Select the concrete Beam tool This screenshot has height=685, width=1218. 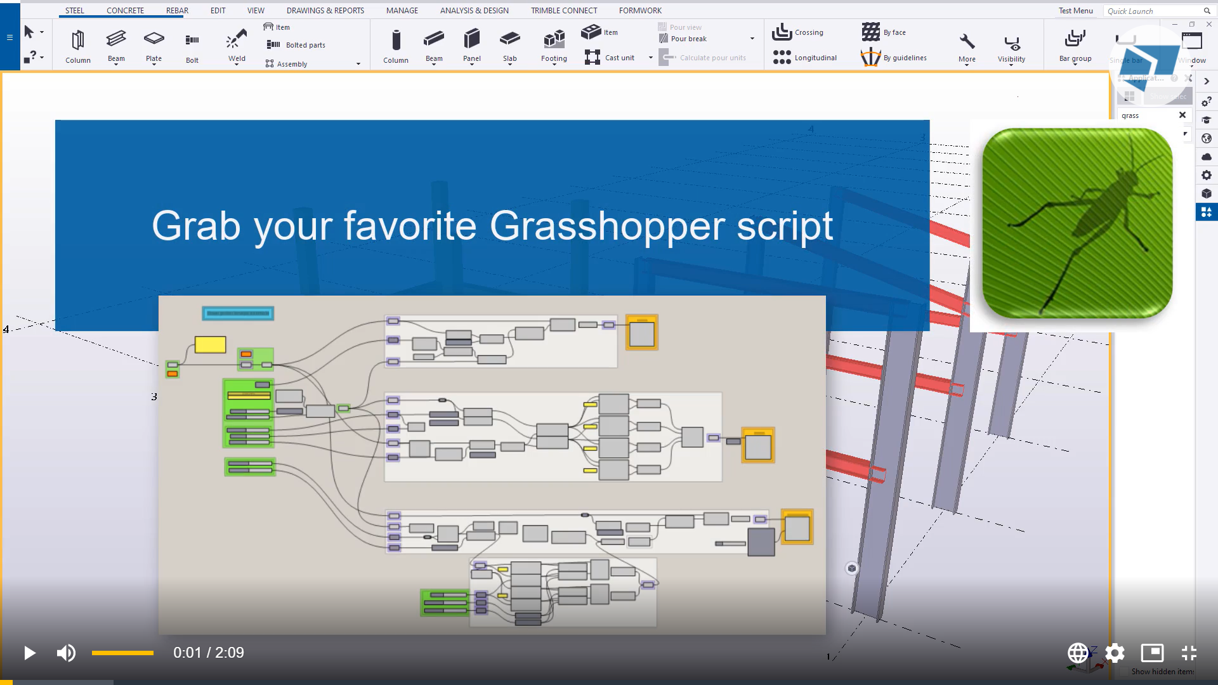point(434,46)
